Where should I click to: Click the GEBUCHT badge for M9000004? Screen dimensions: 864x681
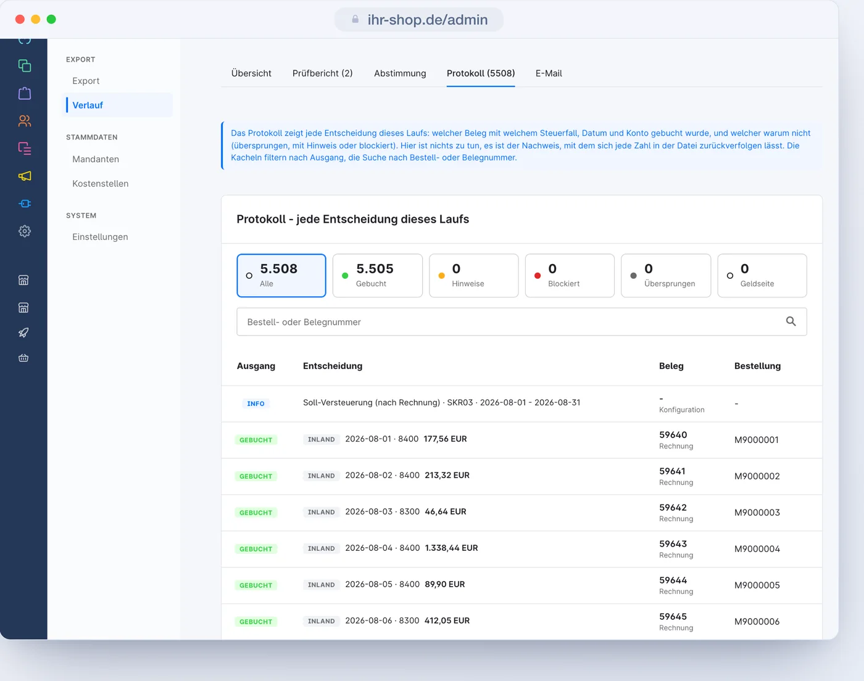(256, 549)
